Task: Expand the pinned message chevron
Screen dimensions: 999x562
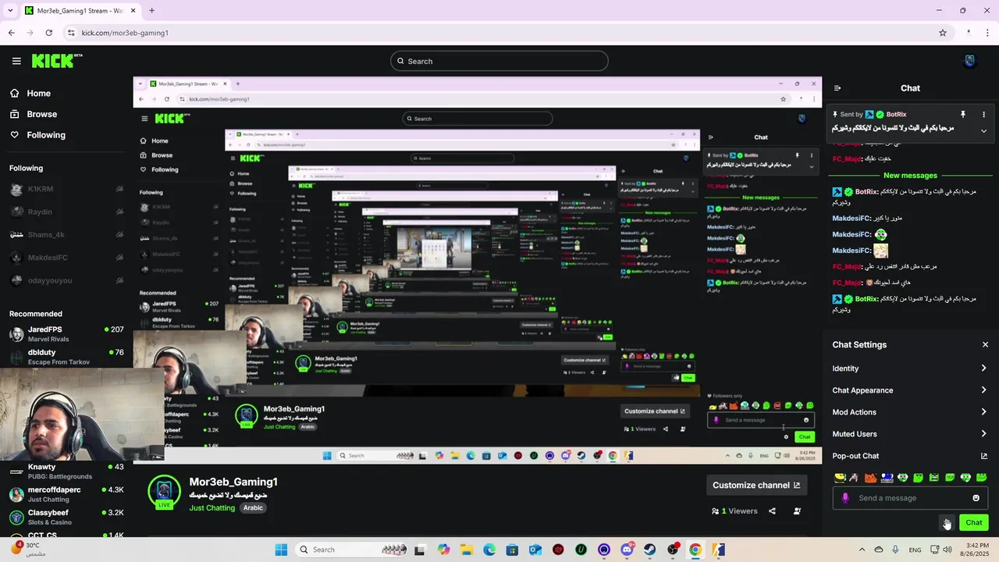Action: 983,130
